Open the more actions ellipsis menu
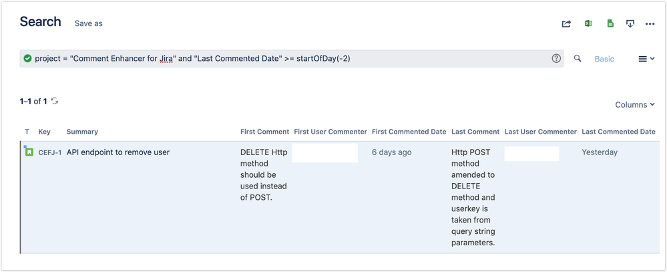 pos(650,24)
